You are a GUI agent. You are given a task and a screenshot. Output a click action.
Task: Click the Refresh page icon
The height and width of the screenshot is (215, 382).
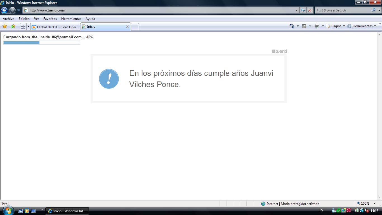(303, 10)
